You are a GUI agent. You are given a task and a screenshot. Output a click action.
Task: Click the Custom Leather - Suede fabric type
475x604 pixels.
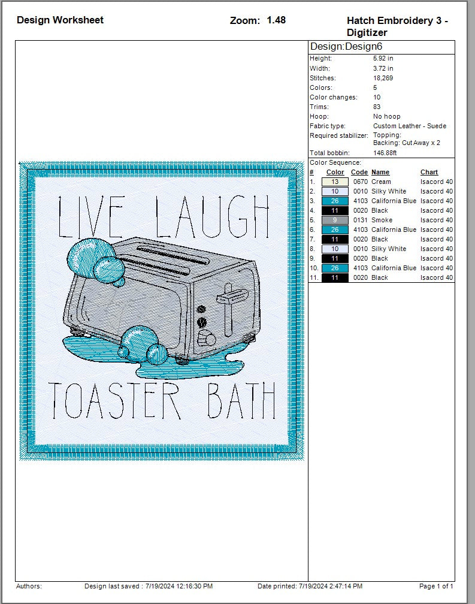point(409,126)
